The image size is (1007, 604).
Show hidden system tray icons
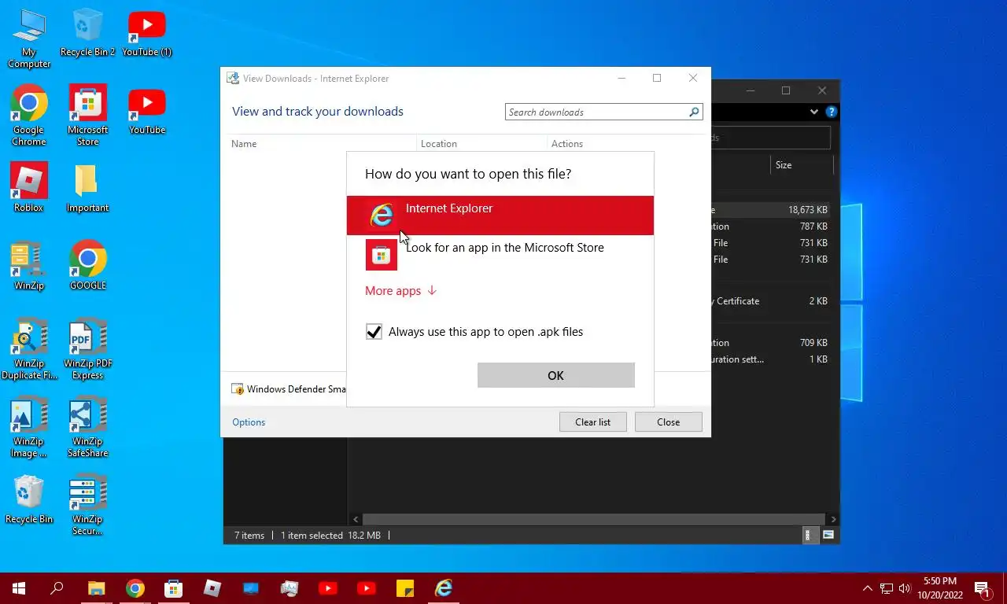point(868,588)
